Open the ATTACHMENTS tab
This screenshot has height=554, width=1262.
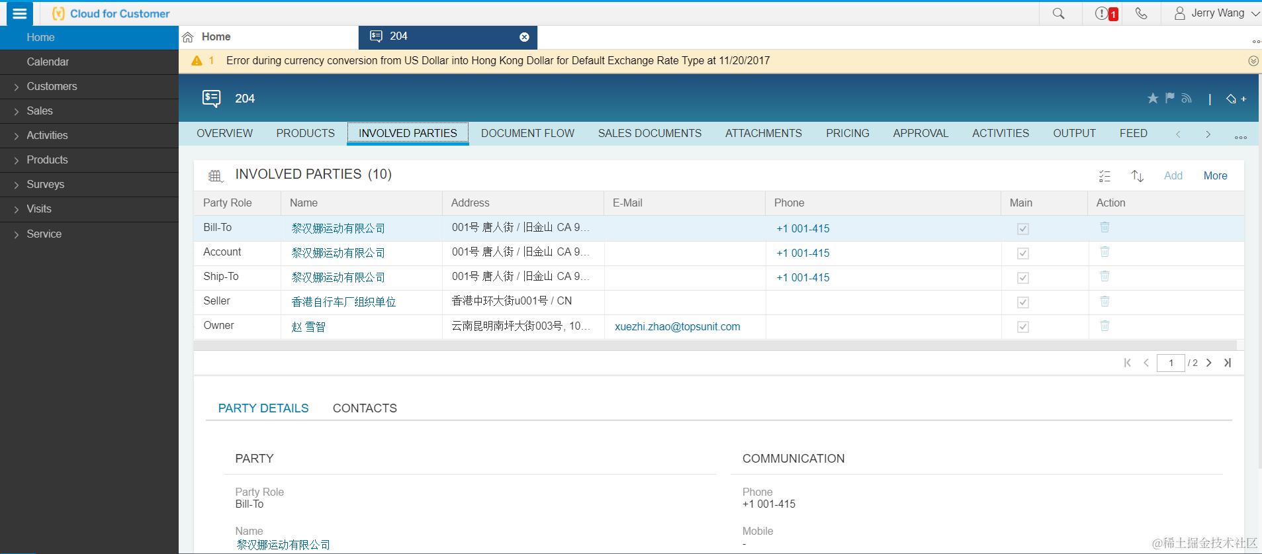(x=763, y=133)
